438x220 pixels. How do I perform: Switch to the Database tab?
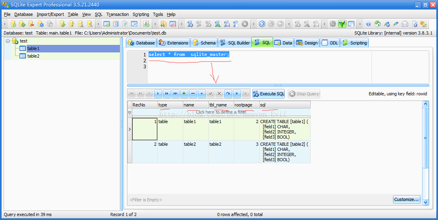click(141, 42)
